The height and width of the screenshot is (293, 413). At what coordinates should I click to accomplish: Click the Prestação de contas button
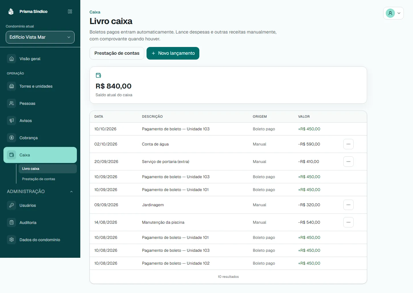tap(117, 53)
